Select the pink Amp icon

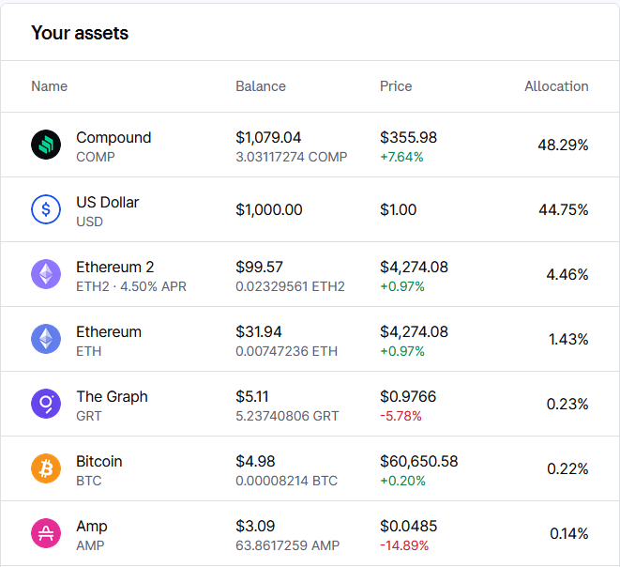coord(46,533)
